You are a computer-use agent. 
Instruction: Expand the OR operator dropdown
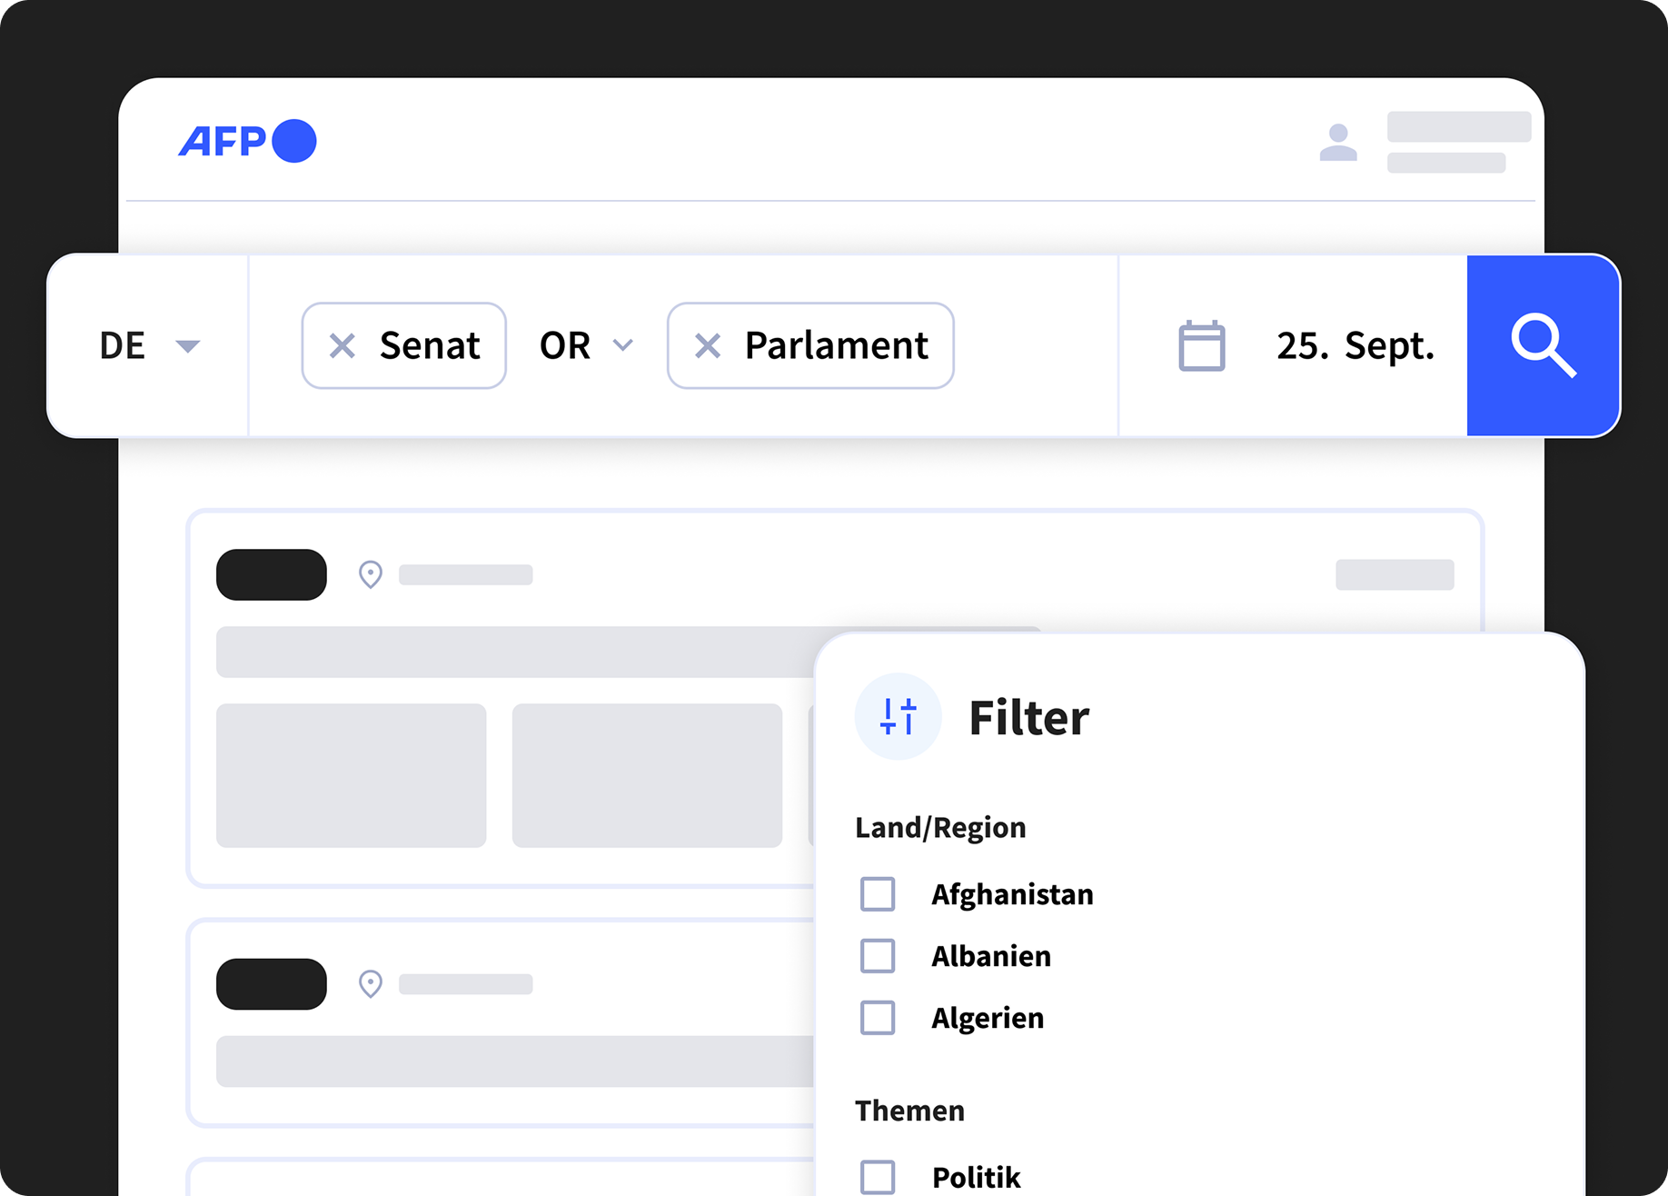(x=586, y=345)
